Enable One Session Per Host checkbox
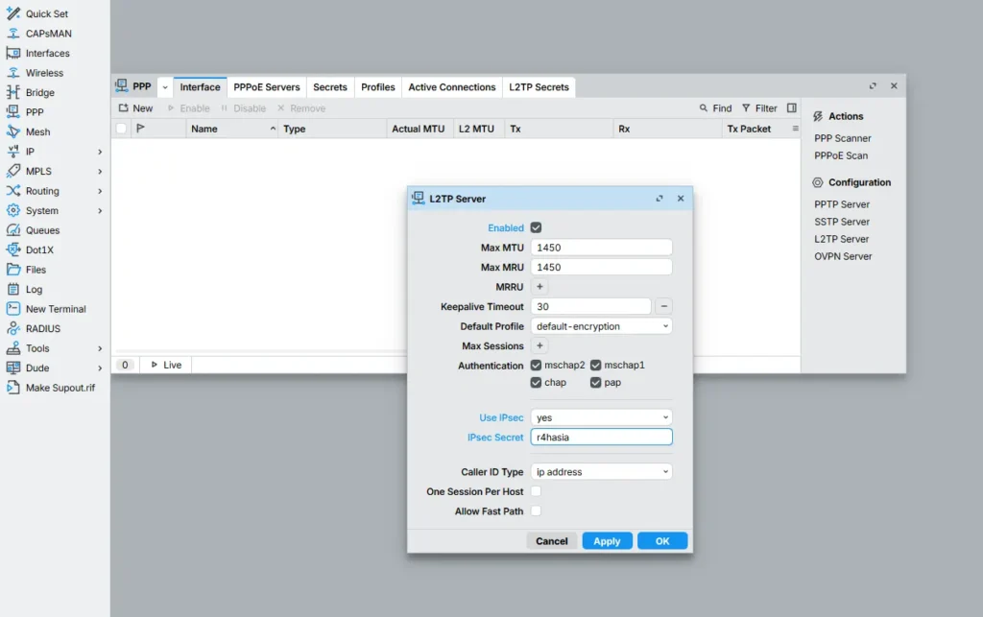This screenshot has height=617, width=983. point(537,491)
